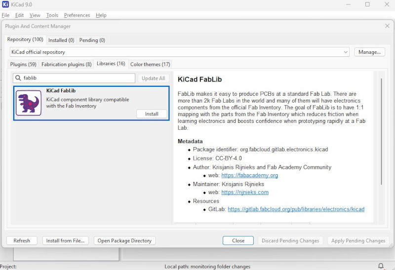Image resolution: width=395 pixels, height=270 pixels.
Task: Click Install from File... button
Action: tap(65, 240)
